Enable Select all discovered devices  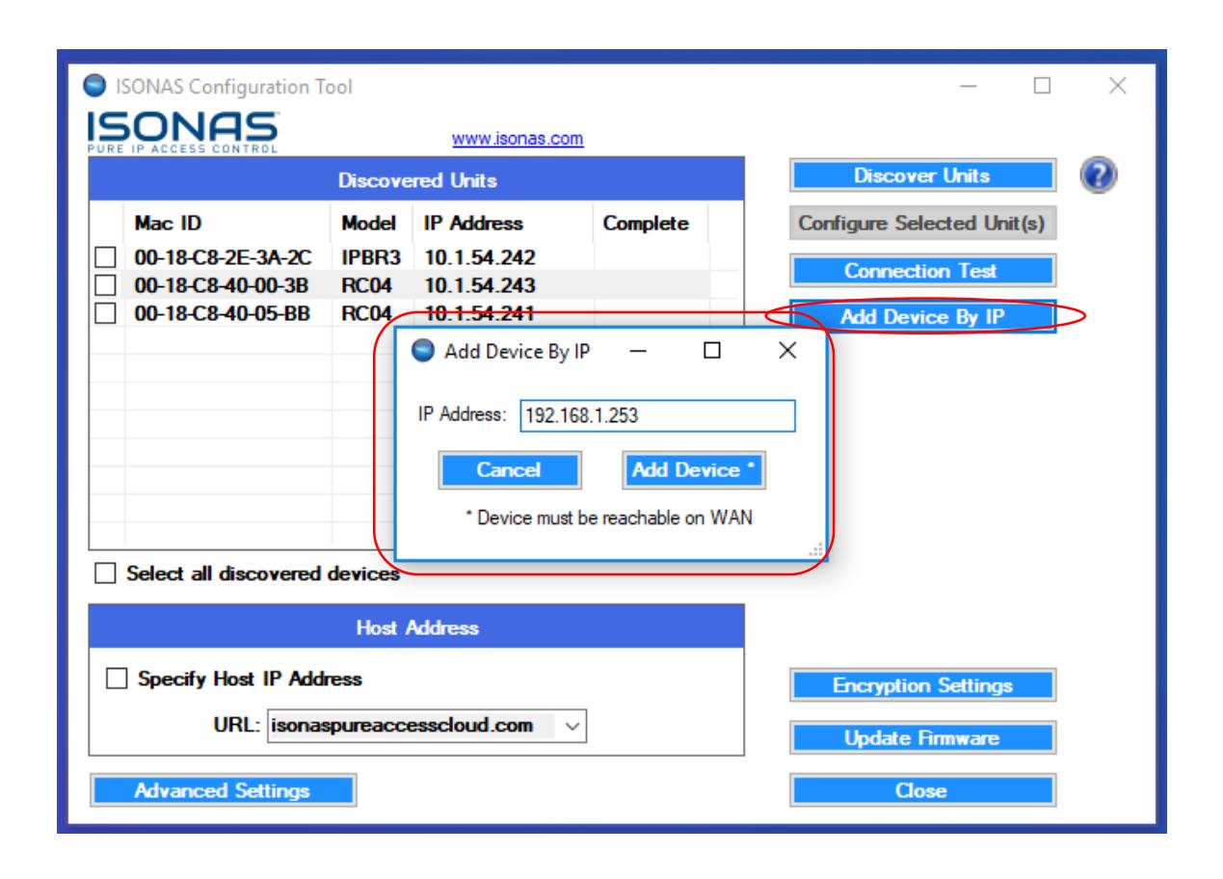pos(105,573)
